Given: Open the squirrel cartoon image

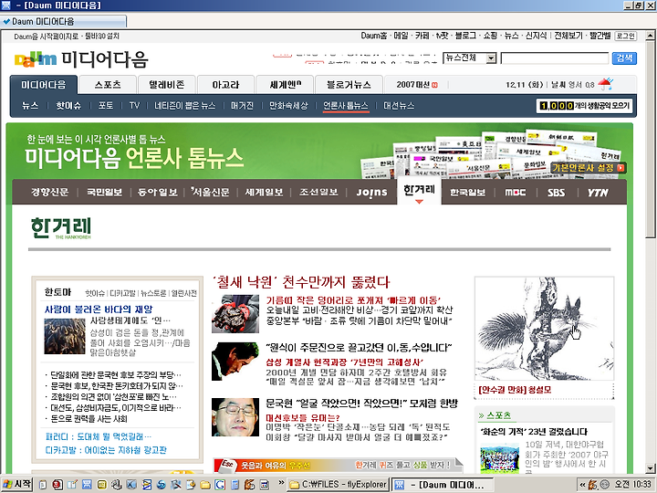Looking at the screenshot, I should point(544,329).
